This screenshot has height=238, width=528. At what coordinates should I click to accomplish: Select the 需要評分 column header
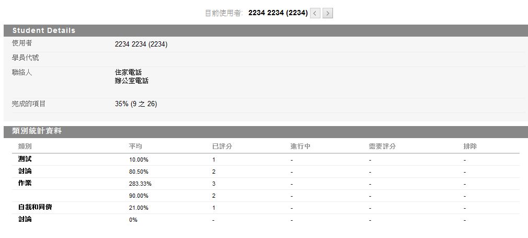[x=382, y=146]
